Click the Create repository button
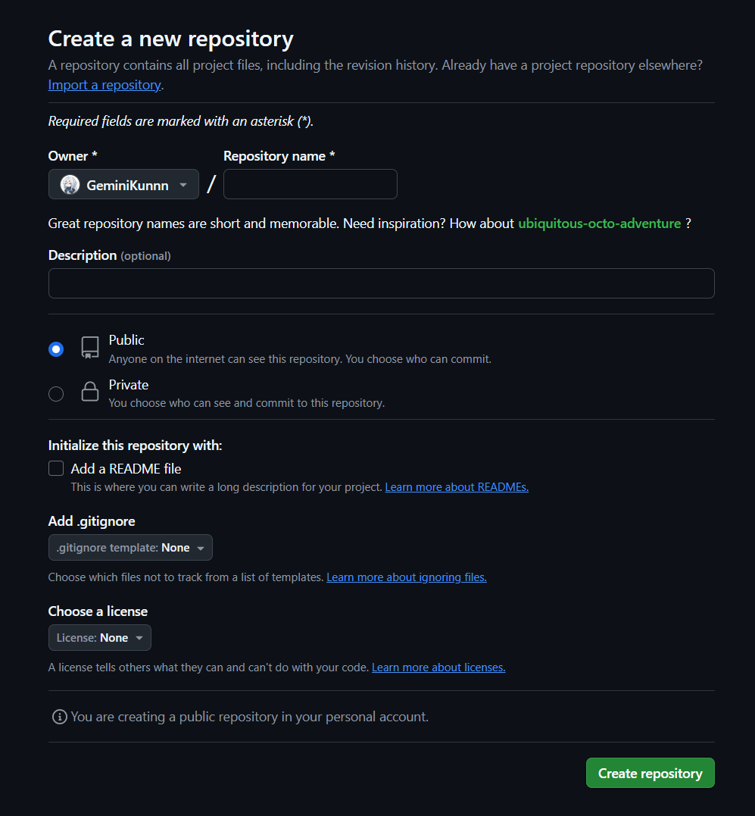This screenshot has width=755, height=816. click(x=650, y=773)
